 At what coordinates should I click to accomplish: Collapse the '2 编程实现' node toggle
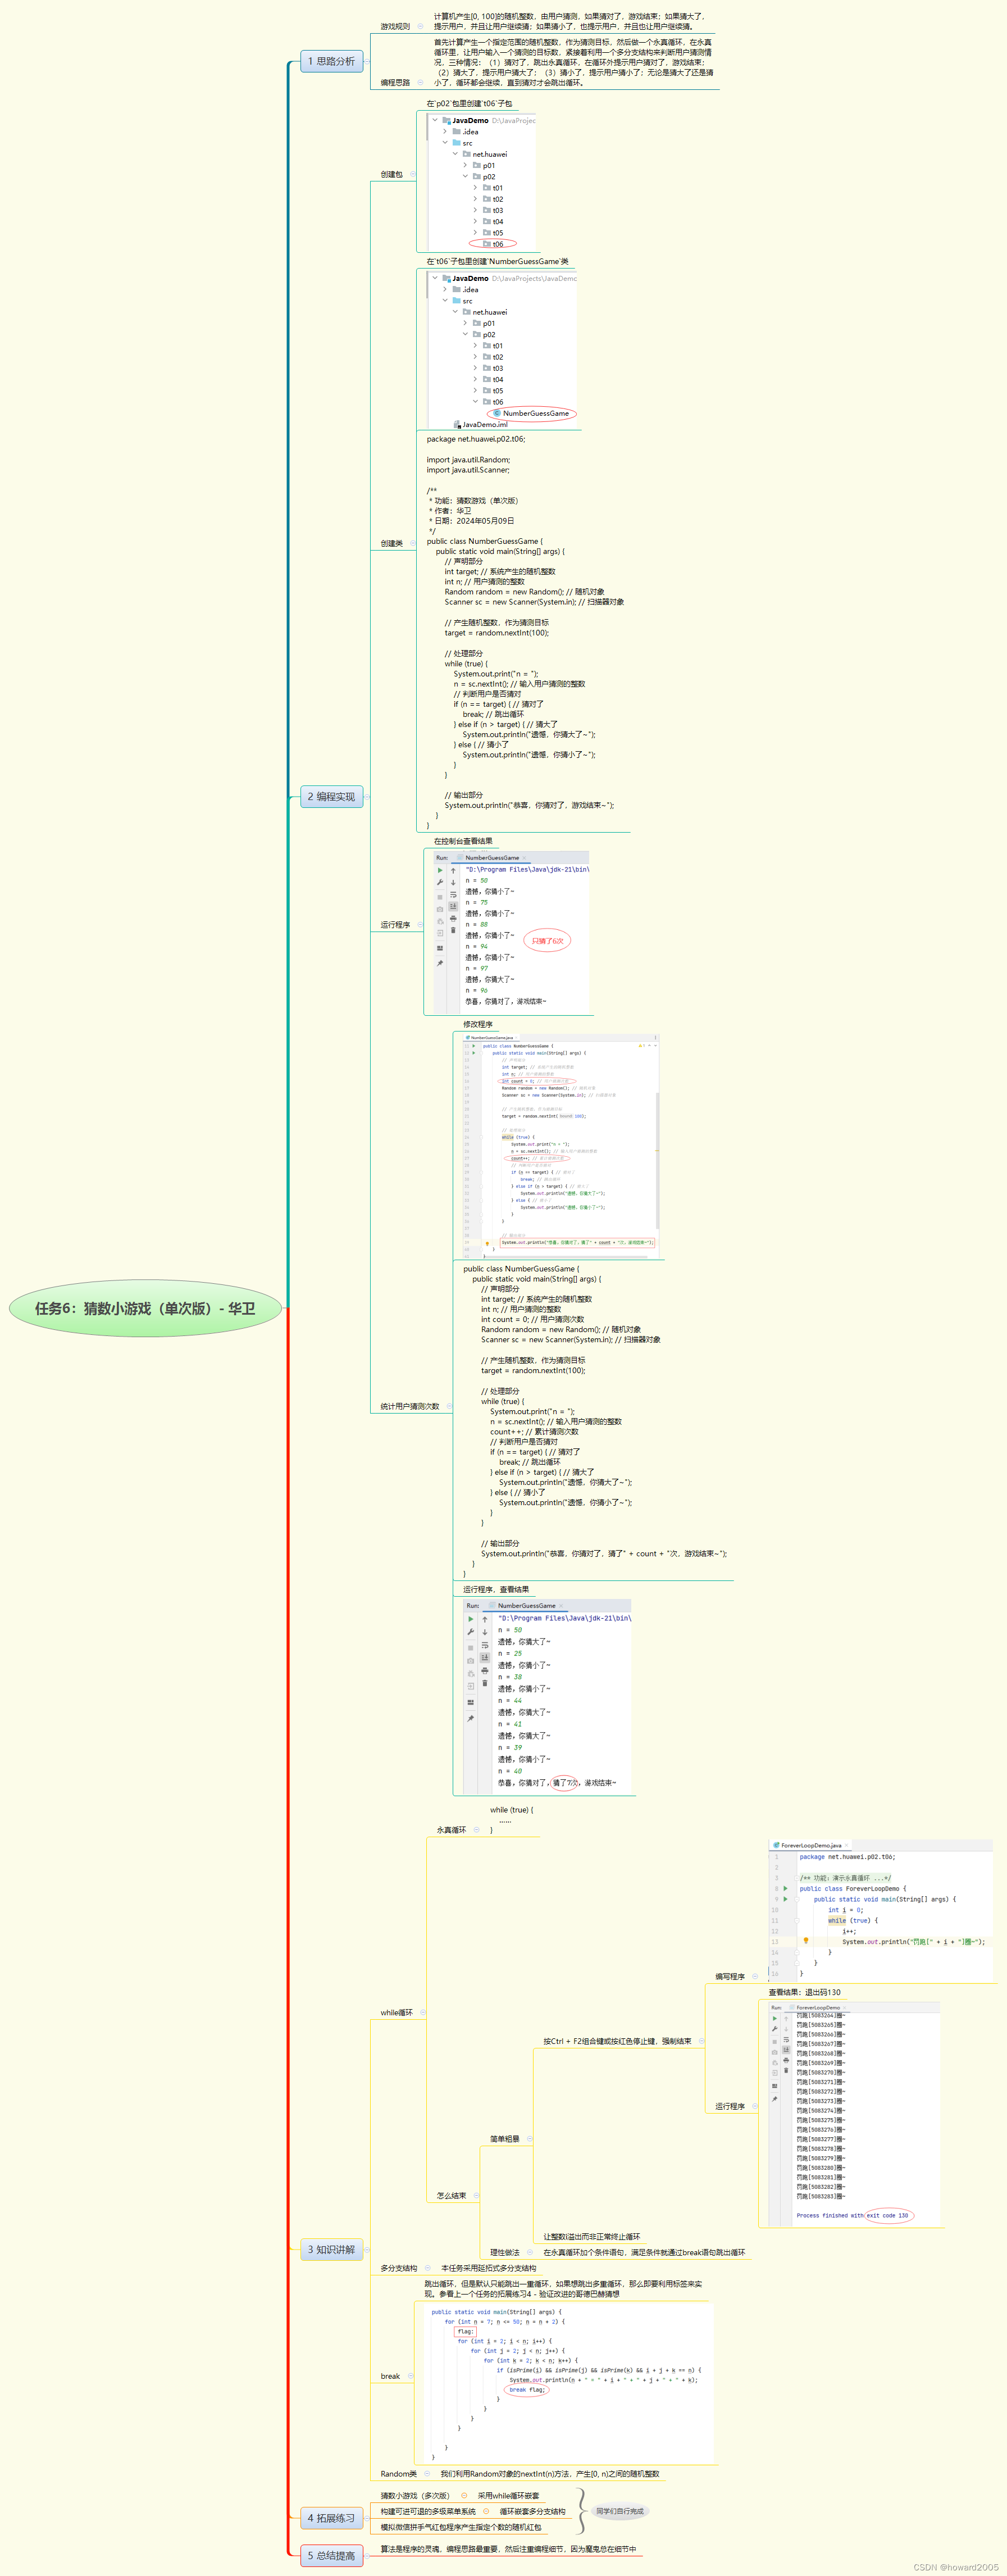(x=367, y=797)
